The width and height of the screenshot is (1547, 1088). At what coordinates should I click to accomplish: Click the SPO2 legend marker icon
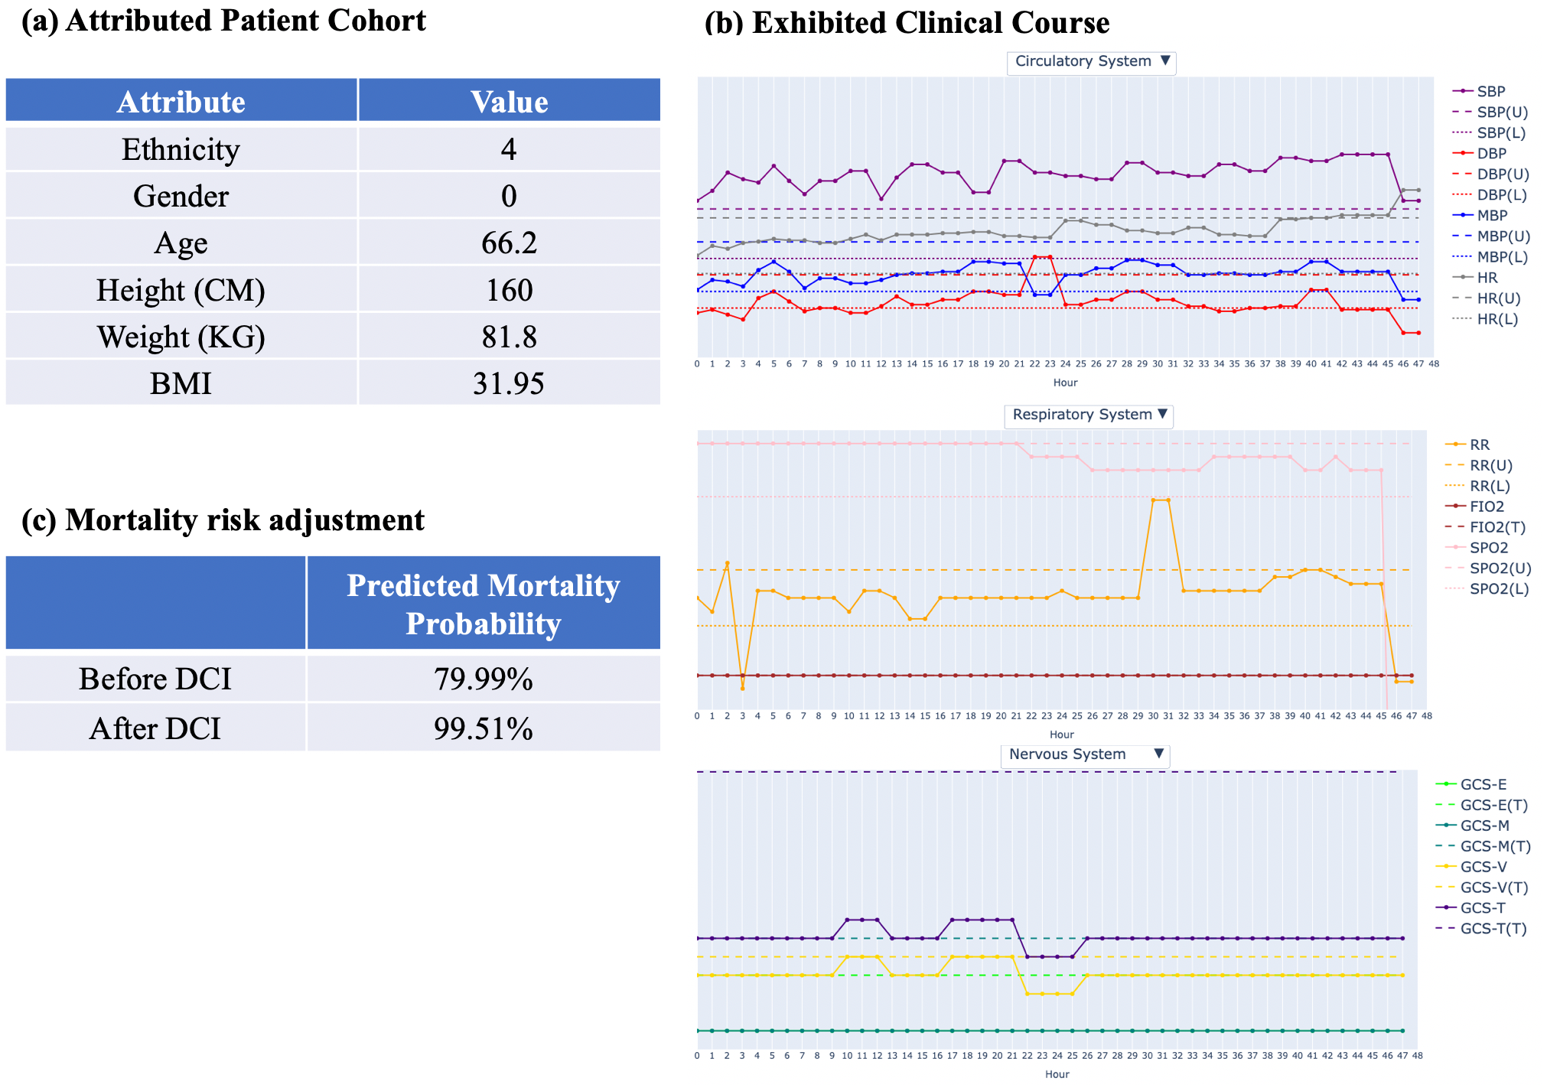click(x=1455, y=549)
